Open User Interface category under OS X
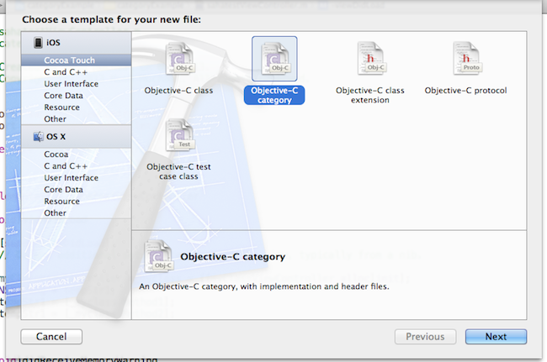 76,178
